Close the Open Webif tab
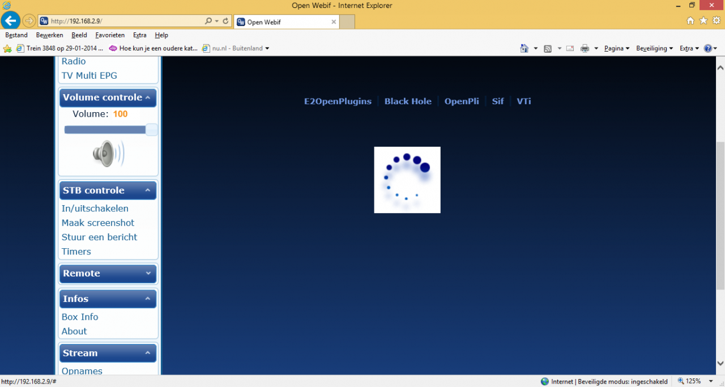725x387 pixels. tap(334, 22)
